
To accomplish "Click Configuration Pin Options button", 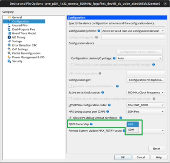I will click(146, 80).
